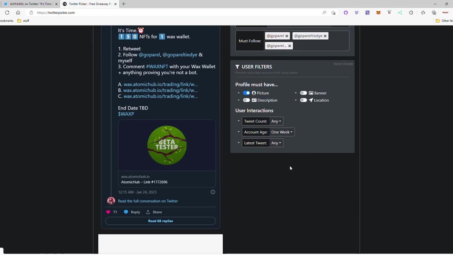The height and width of the screenshot is (255, 453).
Task: Open AtomicHub trading link C
Action: tap(160, 96)
